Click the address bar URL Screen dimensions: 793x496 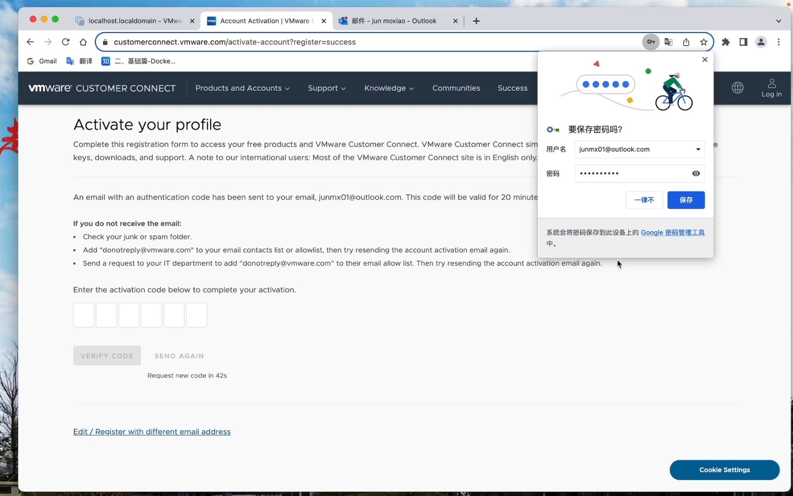235,42
